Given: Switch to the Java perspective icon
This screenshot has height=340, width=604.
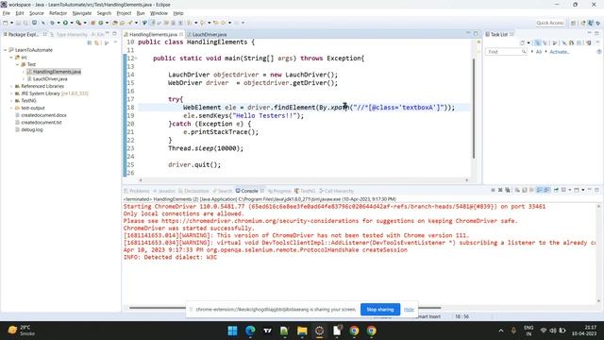Looking at the screenshot, I should (x=591, y=23).
